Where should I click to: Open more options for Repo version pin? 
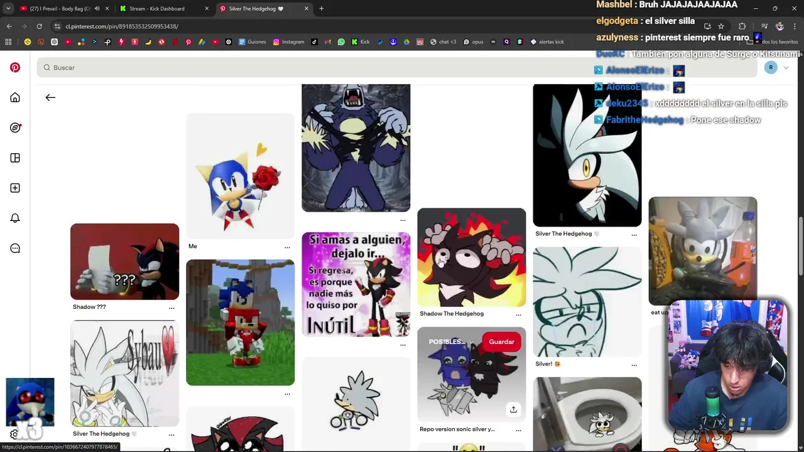pyautogui.click(x=518, y=430)
